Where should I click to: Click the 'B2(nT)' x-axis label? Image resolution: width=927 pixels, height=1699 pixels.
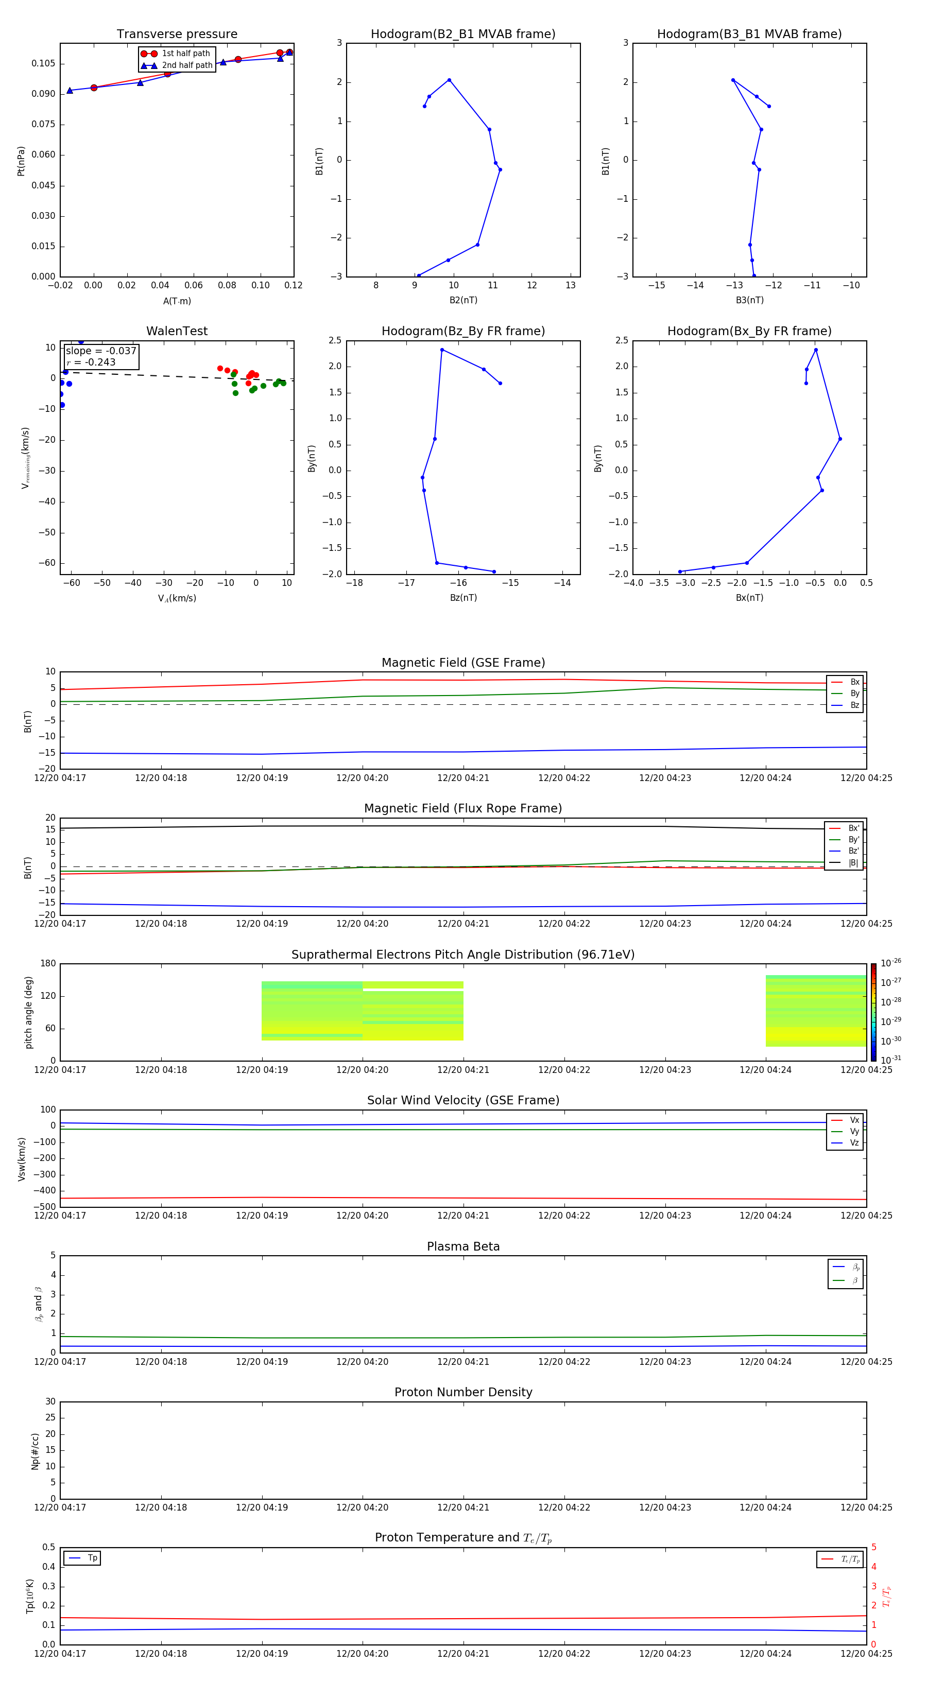463,300
